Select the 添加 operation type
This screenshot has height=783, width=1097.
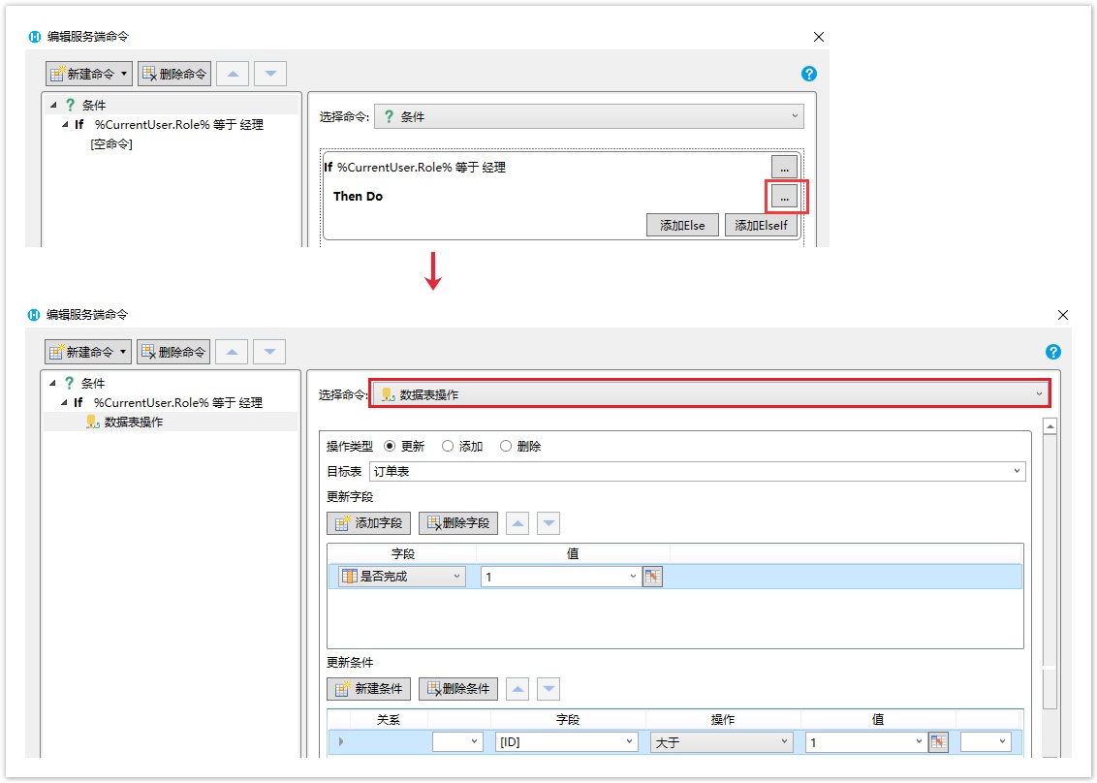[448, 447]
